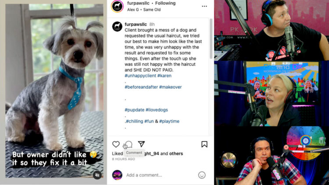Click the furpawsllc profile picture in header
329x185 pixels.
pos(117,6)
